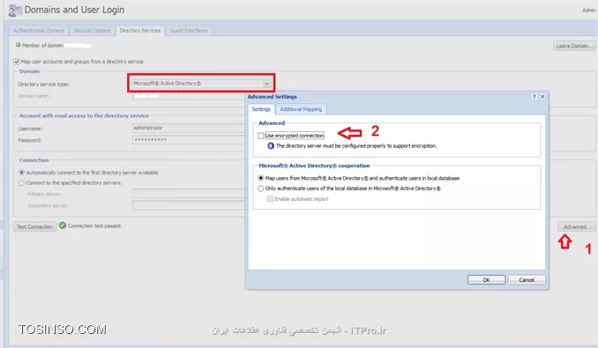Switch to Directory Services tab
The height and width of the screenshot is (348, 598).
tap(140, 31)
